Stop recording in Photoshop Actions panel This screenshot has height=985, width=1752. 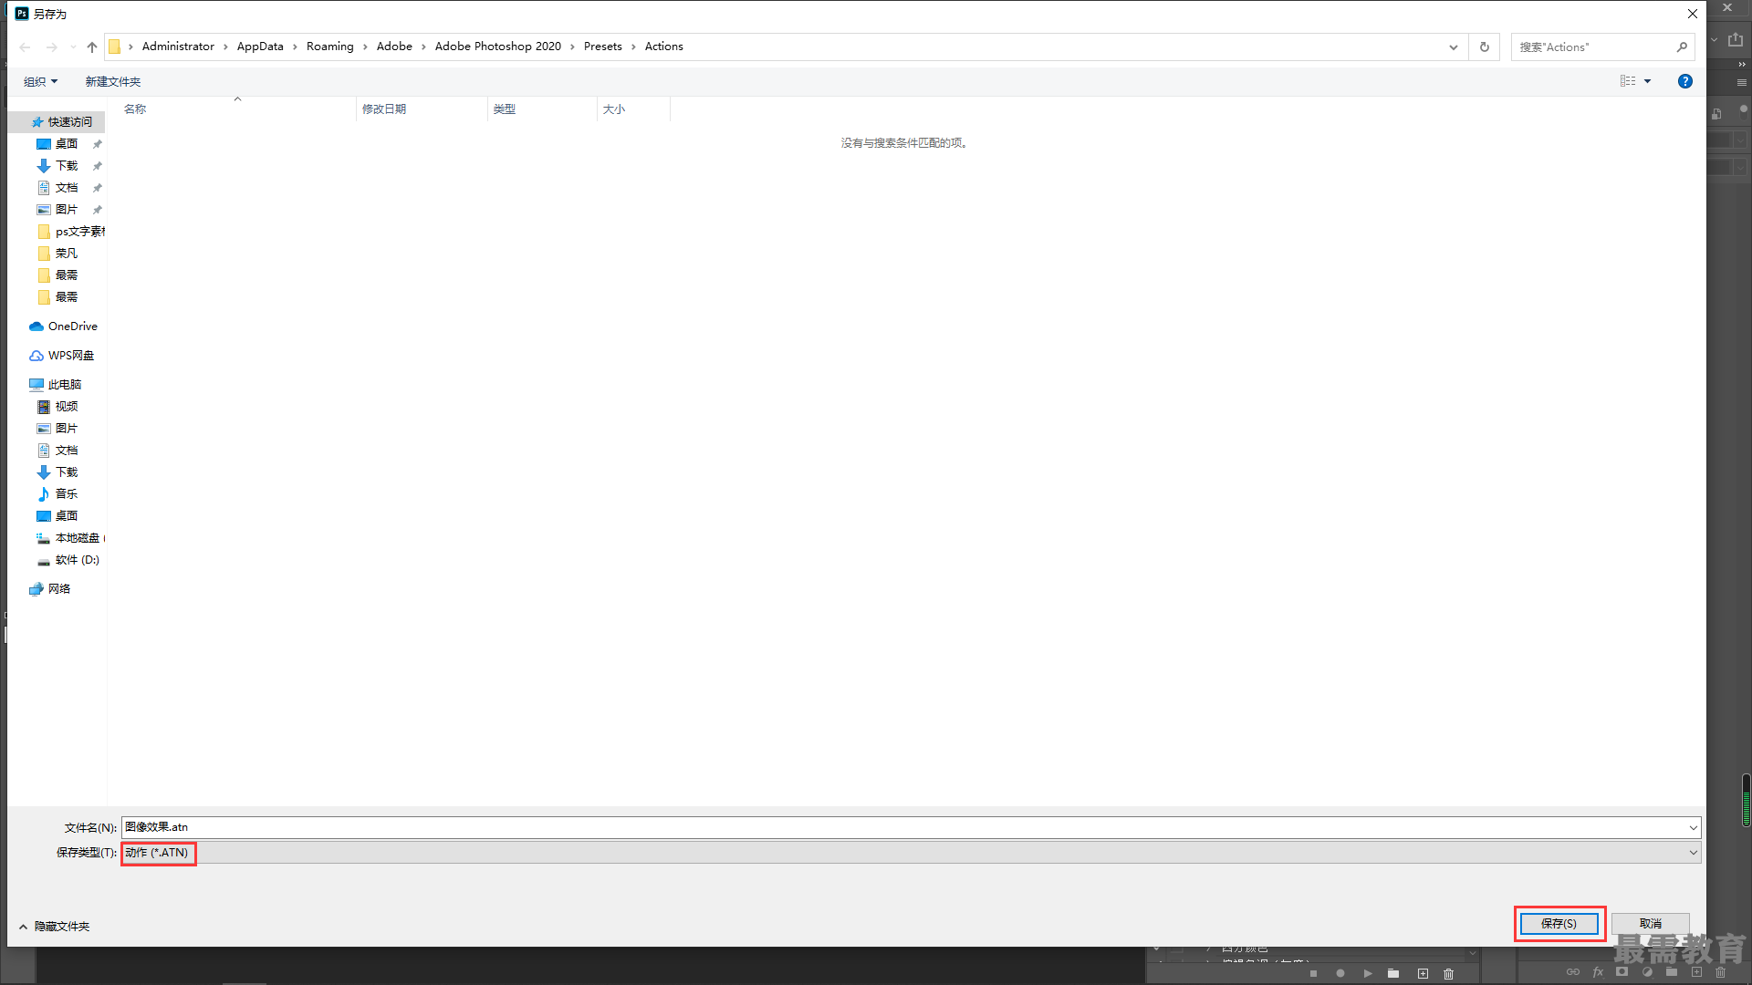tap(1314, 973)
